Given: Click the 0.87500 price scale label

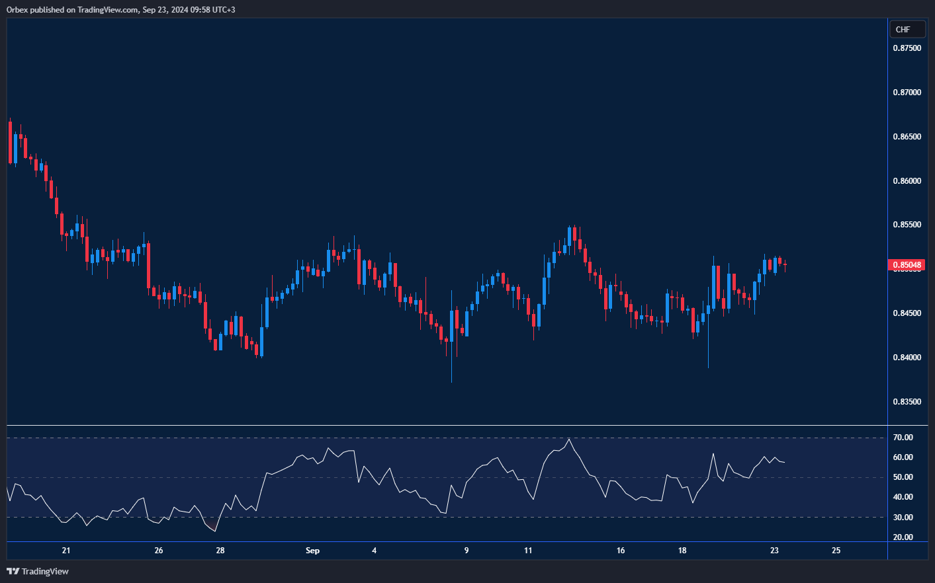Looking at the screenshot, I should [907, 48].
